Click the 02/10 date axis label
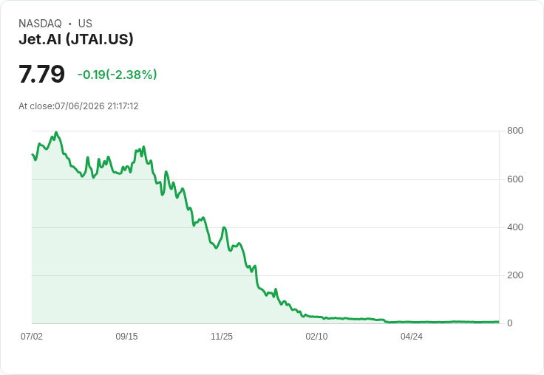 point(316,336)
